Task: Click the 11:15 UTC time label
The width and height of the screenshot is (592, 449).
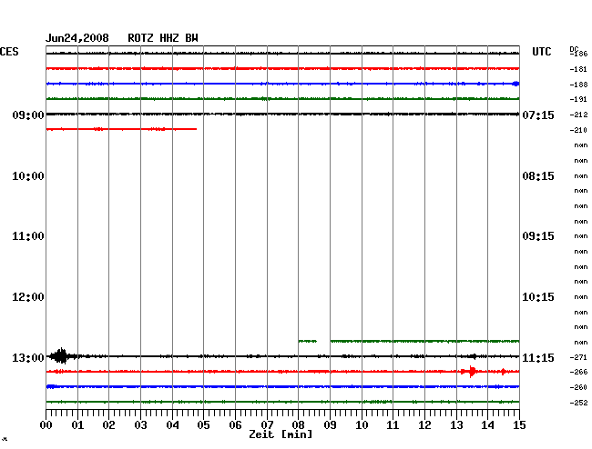Action: coord(538,357)
